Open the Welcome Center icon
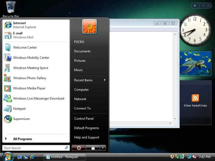The image size is (215, 161). coord(8,47)
